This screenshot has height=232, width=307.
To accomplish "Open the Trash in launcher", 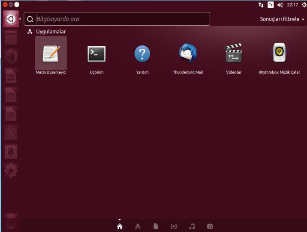I will click(11, 221).
